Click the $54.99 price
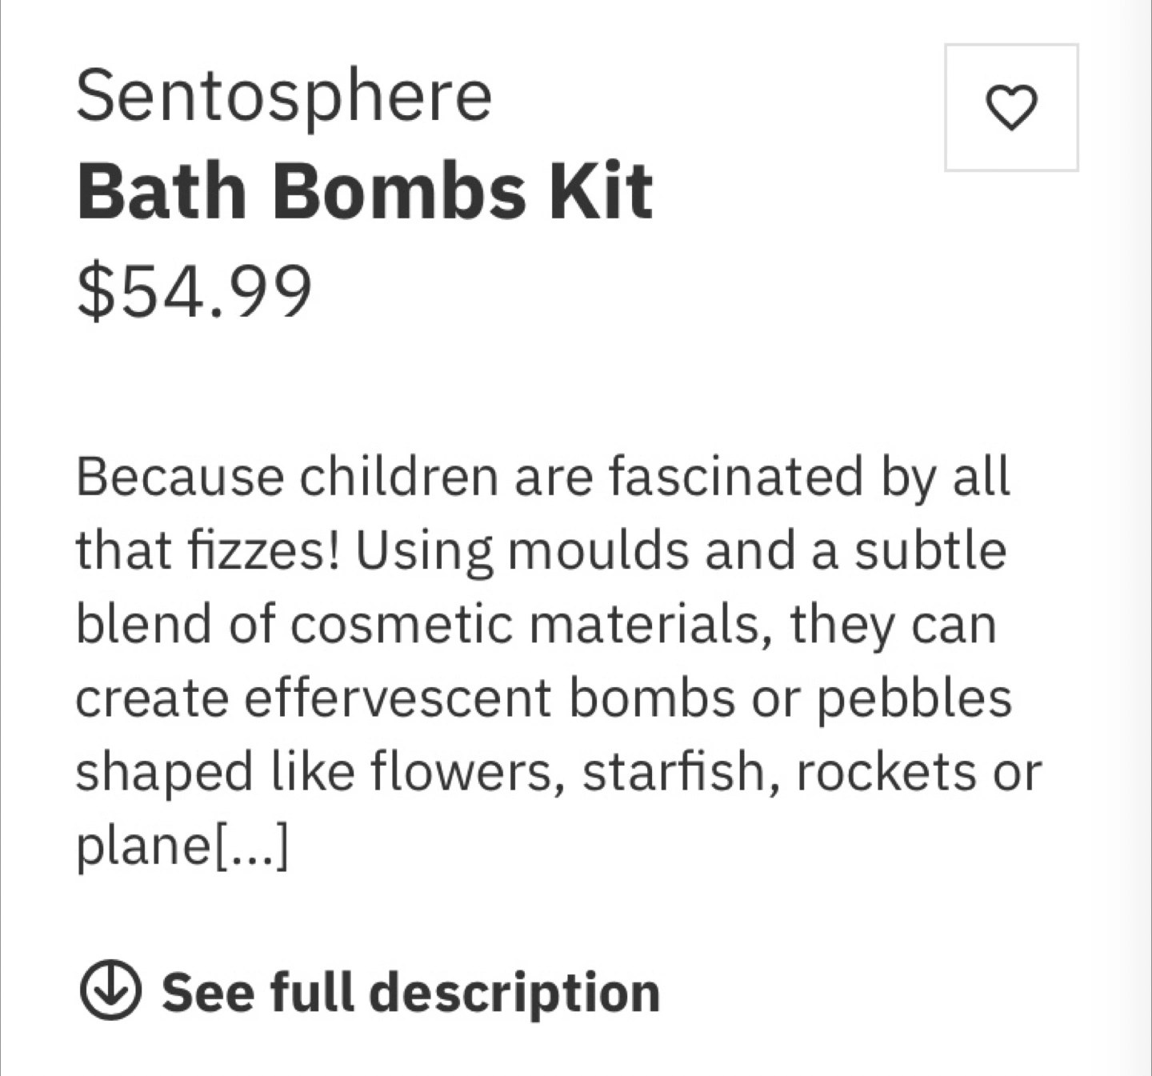This screenshot has width=1152, height=1076. pyautogui.click(x=194, y=290)
